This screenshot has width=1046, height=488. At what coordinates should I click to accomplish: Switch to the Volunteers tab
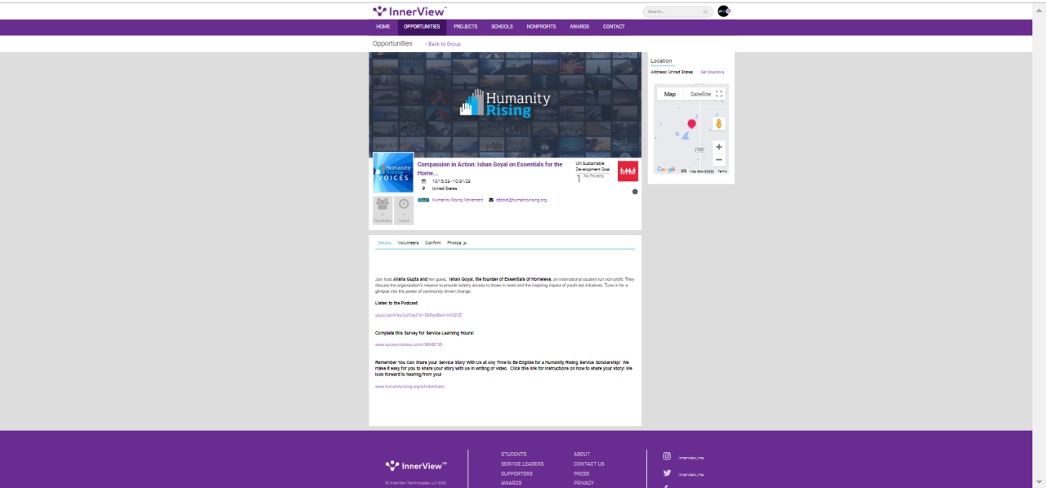tap(409, 243)
